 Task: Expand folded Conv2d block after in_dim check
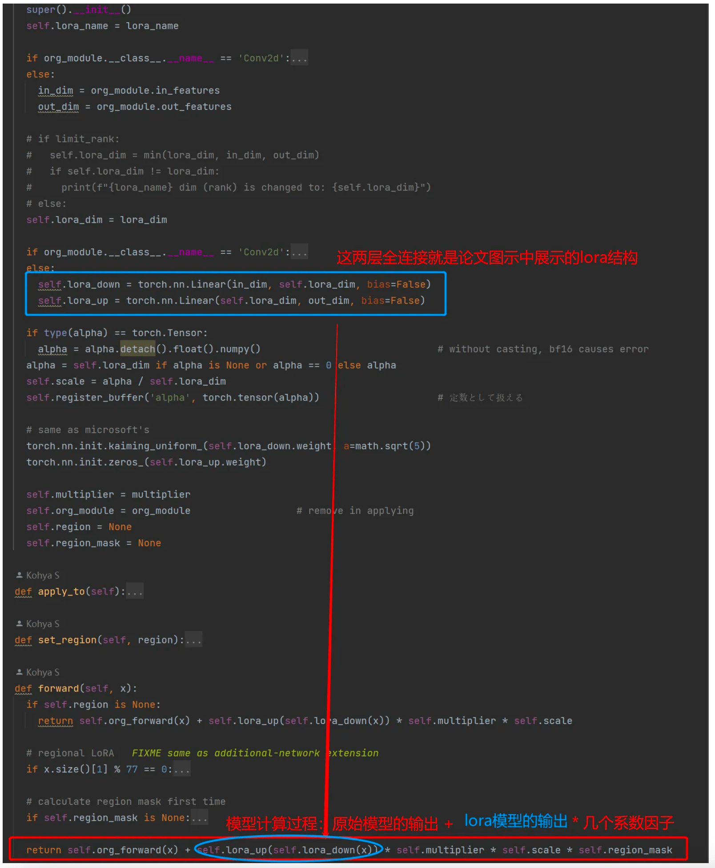click(299, 58)
